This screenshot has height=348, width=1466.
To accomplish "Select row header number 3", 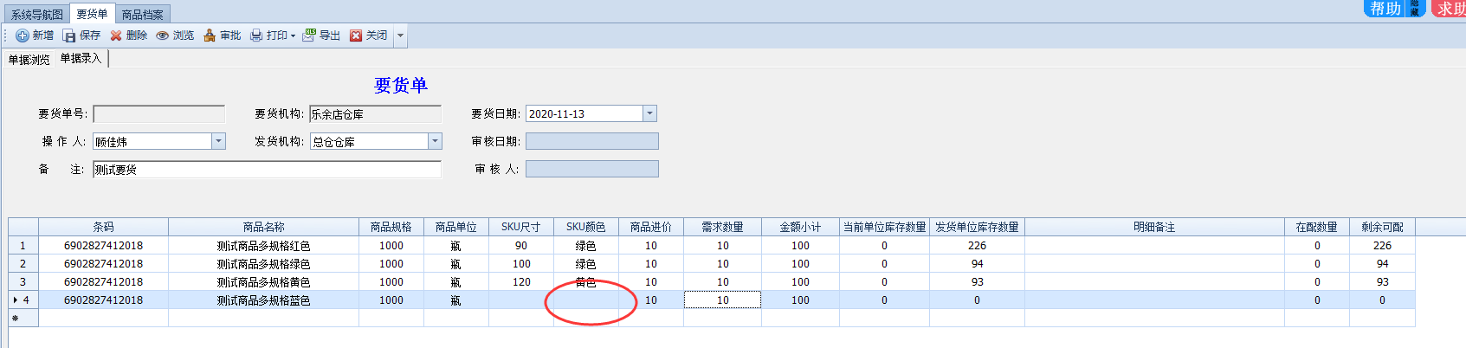I will tap(23, 281).
